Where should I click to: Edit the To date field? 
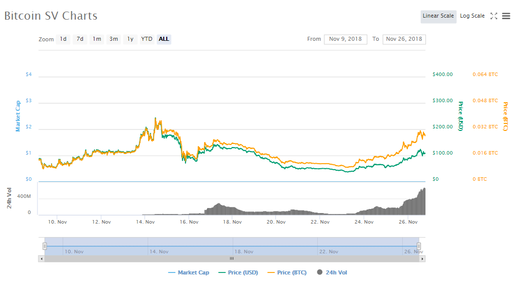404,39
